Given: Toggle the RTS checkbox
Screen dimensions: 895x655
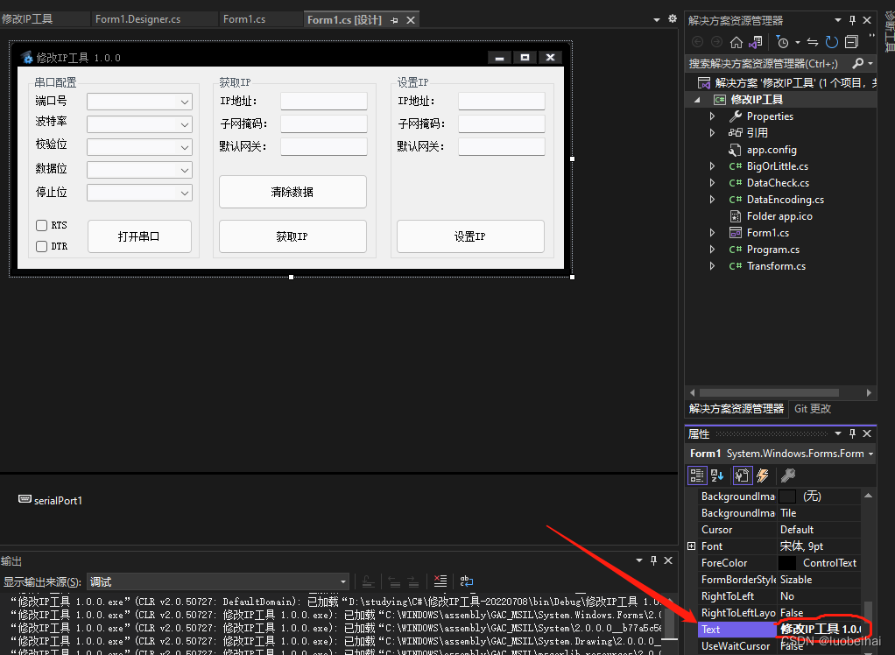Looking at the screenshot, I should (x=42, y=225).
